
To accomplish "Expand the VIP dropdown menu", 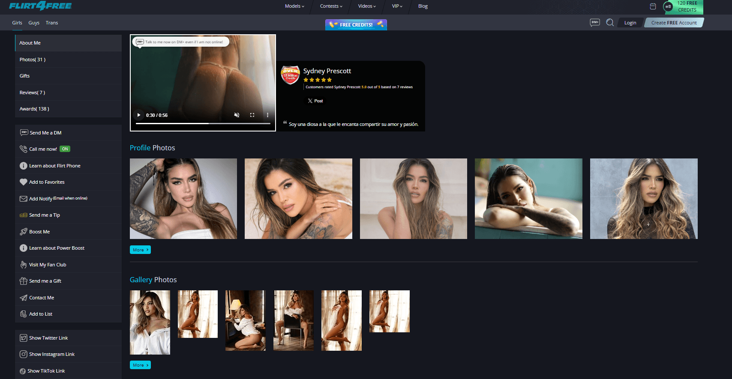I will (397, 6).
